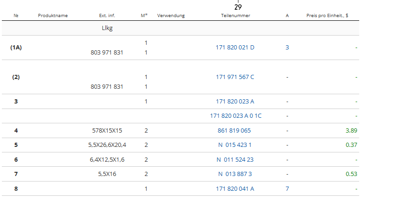Click the 3 link in column A
394x200 pixels.
[287, 48]
